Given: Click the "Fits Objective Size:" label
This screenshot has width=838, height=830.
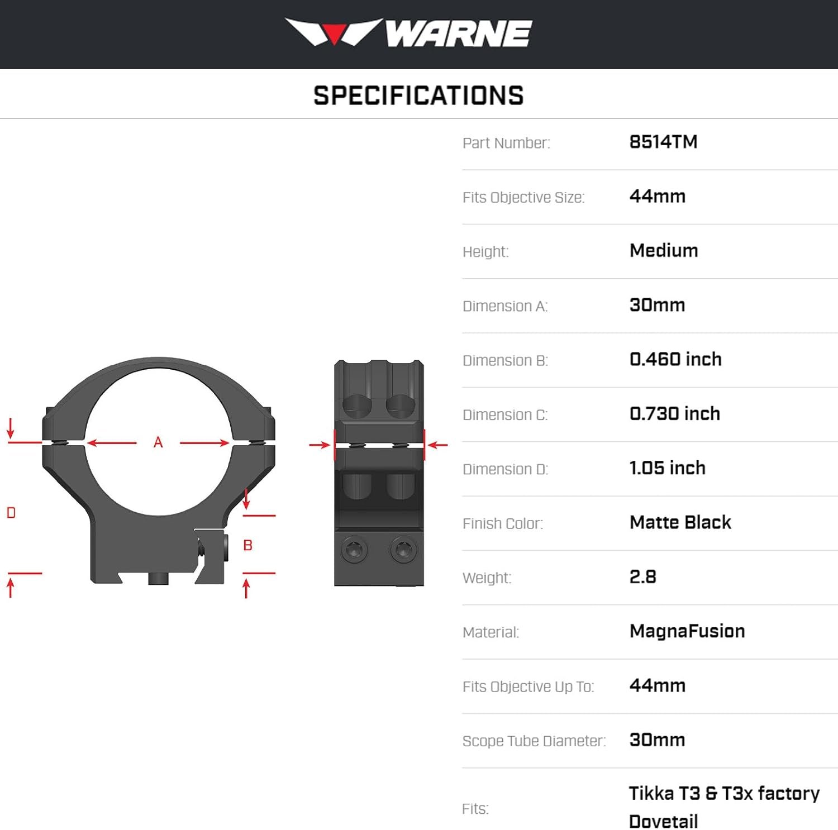Looking at the screenshot, I should click(x=523, y=197).
